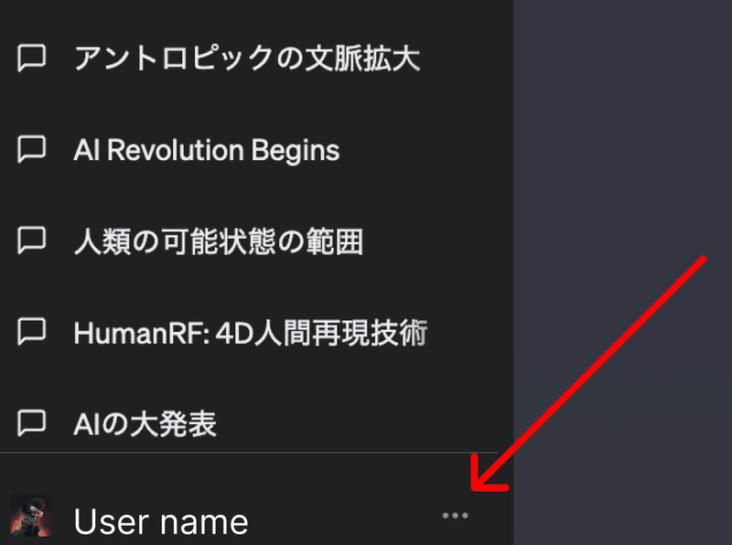The width and height of the screenshot is (732, 545).
Task: Click the divider line above User name
Action: [249, 453]
